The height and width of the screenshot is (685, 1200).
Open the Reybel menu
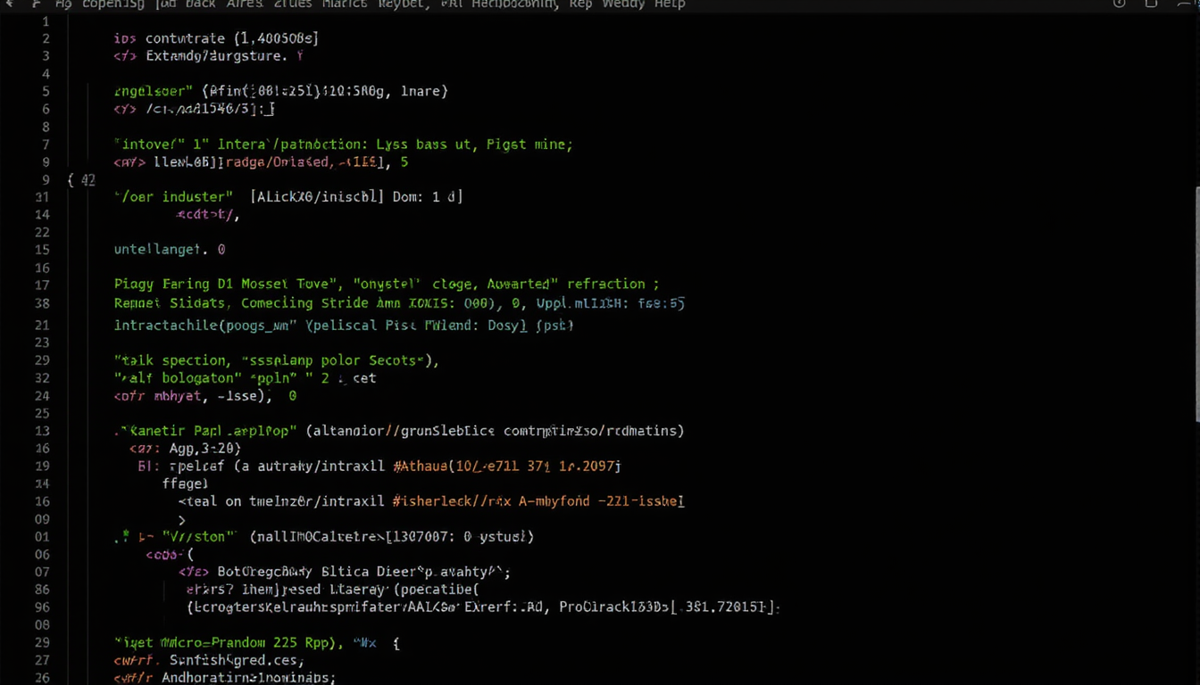404,4
